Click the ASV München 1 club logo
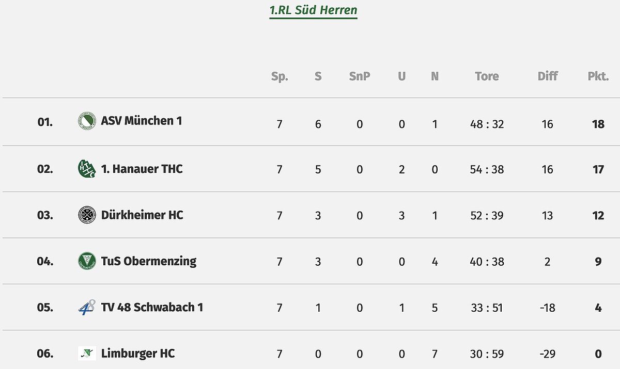The image size is (620, 369). (x=87, y=121)
